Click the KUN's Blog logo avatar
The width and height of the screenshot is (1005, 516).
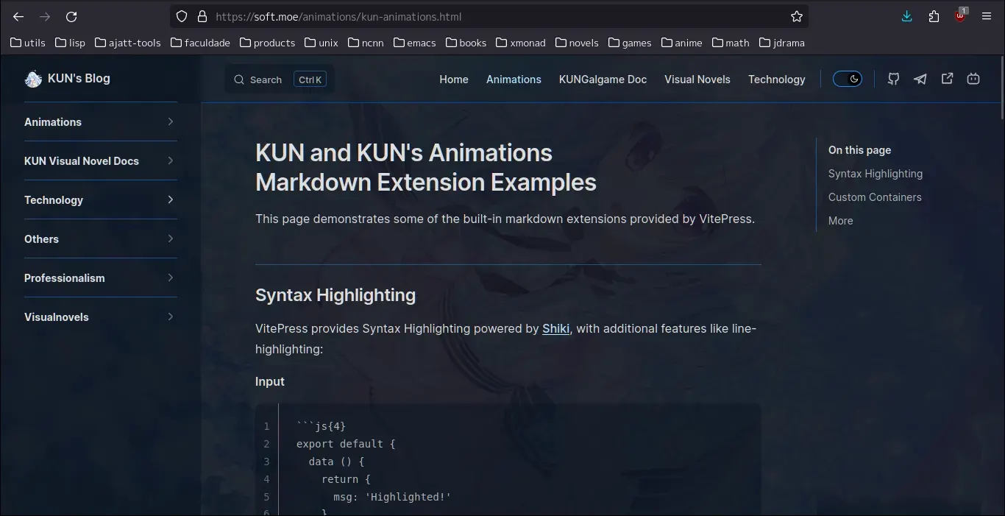33,79
